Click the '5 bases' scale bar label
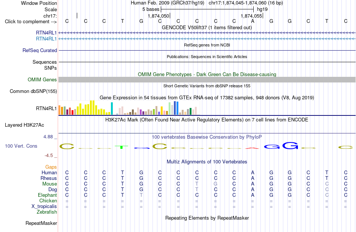This screenshot has width=356, height=232. click(151, 9)
